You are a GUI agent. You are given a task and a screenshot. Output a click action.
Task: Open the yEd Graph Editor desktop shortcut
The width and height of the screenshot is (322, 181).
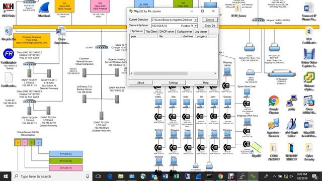(x=292, y=128)
